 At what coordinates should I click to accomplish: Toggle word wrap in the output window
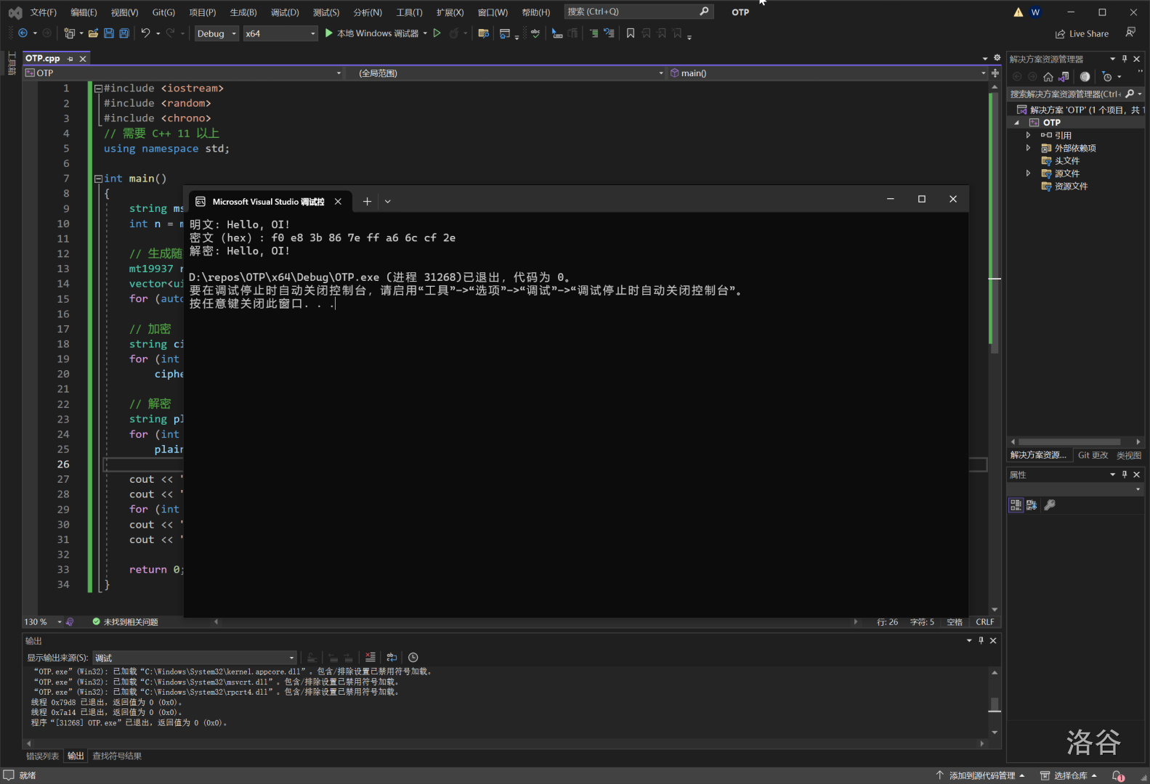coord(392,658)
